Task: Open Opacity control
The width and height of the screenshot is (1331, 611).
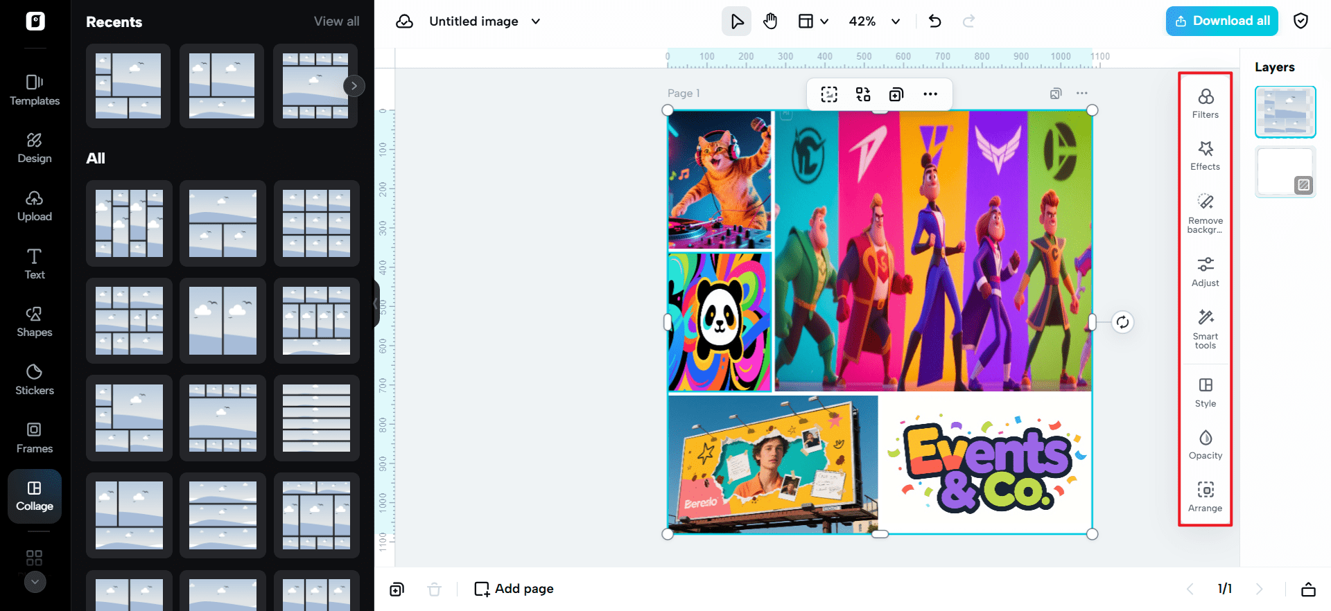Action: [x=1206, y=445]
